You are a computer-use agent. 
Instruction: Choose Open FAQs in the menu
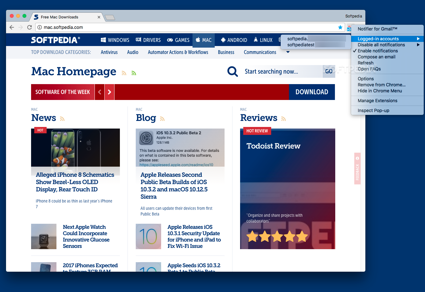click(x=387, y=69)
